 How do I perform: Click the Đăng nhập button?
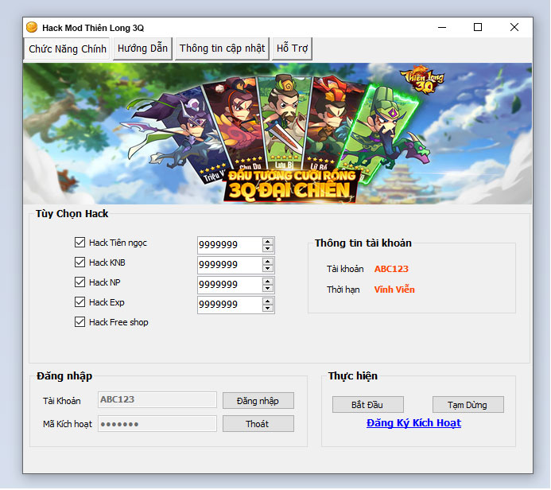pyautogui.click(x=258, y=401)
